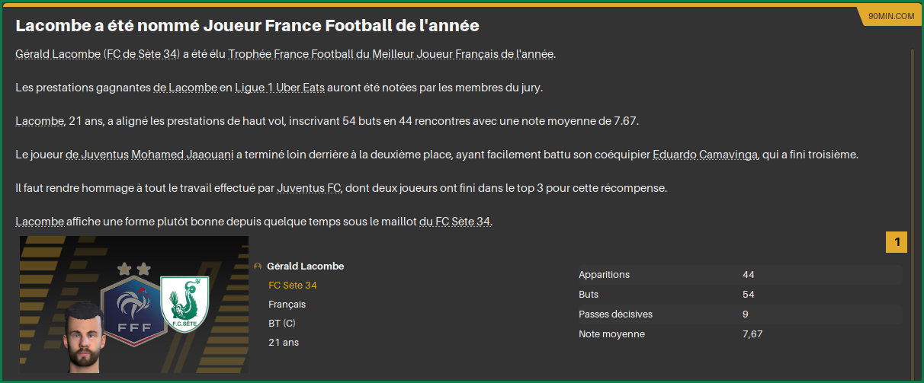Click the Mohamed Jaaouani player link
The width and height of the screenshot is (924, 383).
[182, 155]
